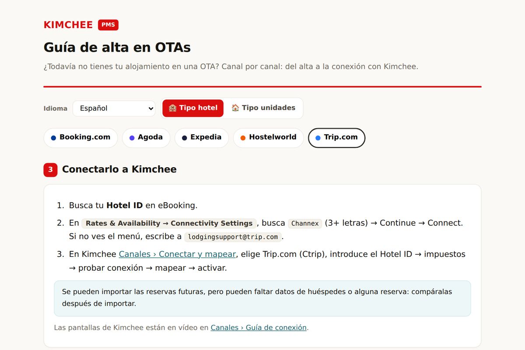Click the bold Hotel ID text in step 1
Image resolution: width=525 pixels, height=350 pixels.
(x=125, y=206)
